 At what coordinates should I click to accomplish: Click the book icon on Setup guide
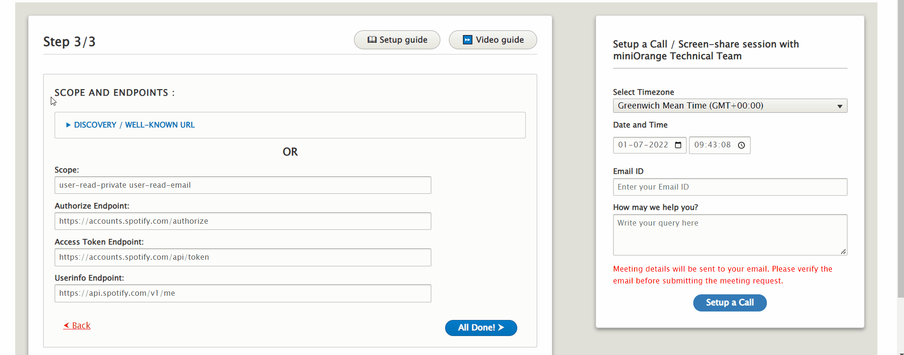click(x=372, y=40)
